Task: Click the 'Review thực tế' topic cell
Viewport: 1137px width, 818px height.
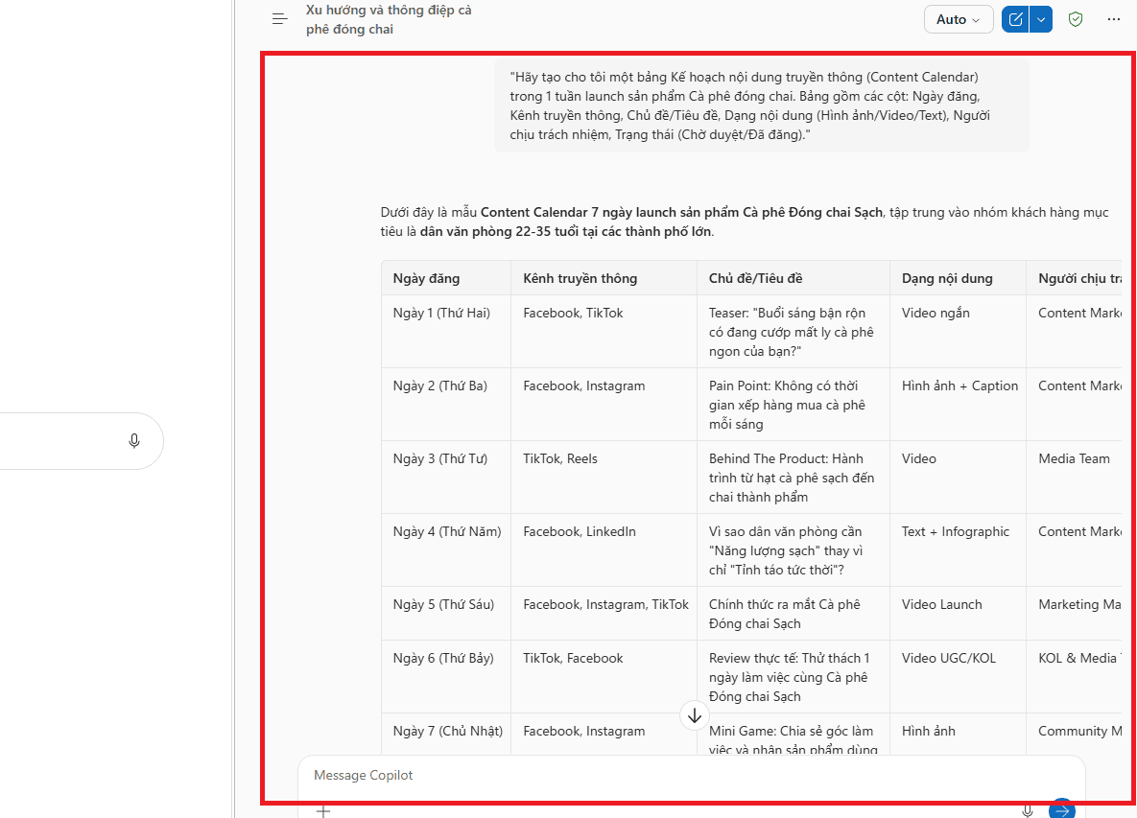Action: click(x=794, y=677)
